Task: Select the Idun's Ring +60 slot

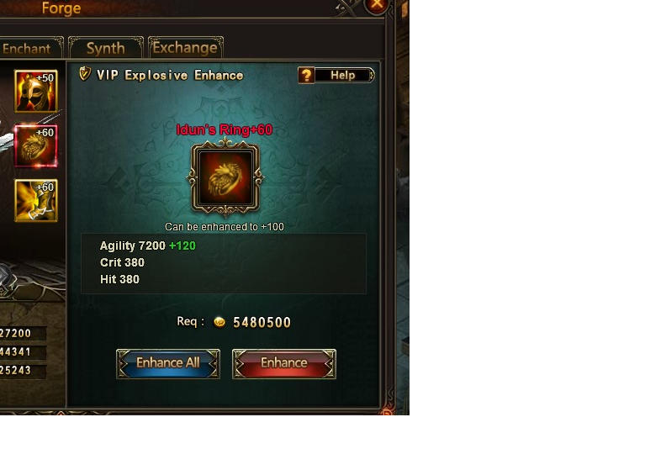Action: tap(36, 145)
